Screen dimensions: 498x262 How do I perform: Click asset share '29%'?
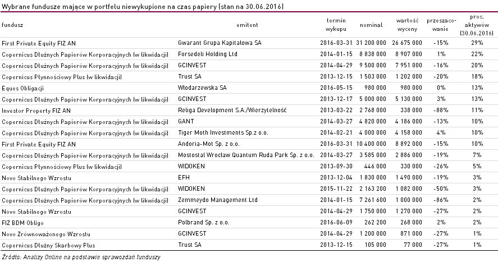click(x=477, y=43)
